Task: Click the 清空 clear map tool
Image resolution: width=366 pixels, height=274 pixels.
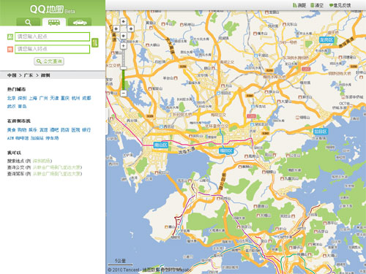Action: tap(317, 5)
